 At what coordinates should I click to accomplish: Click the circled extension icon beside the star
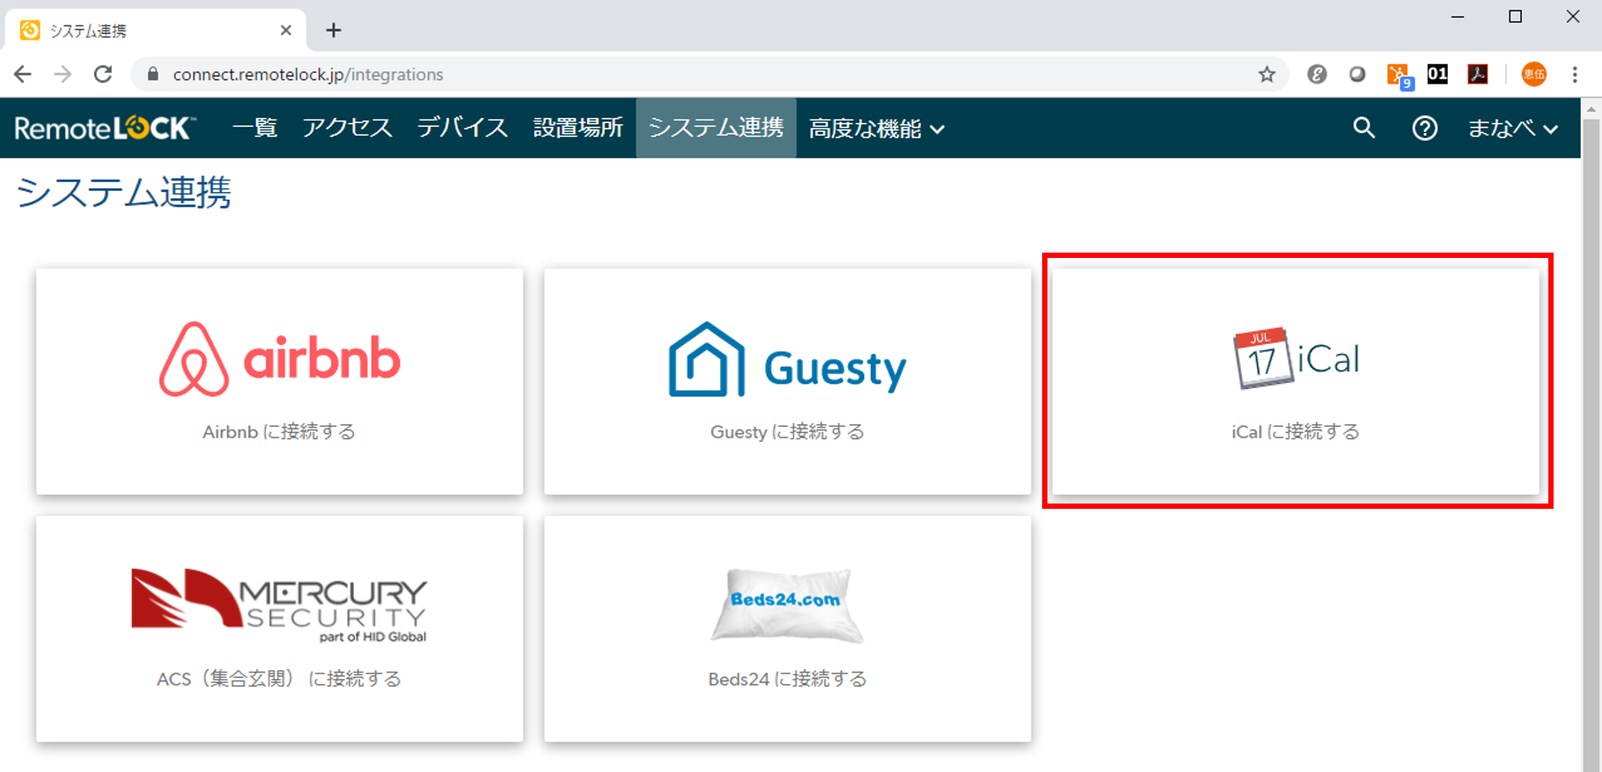[x=1317, y=75]
